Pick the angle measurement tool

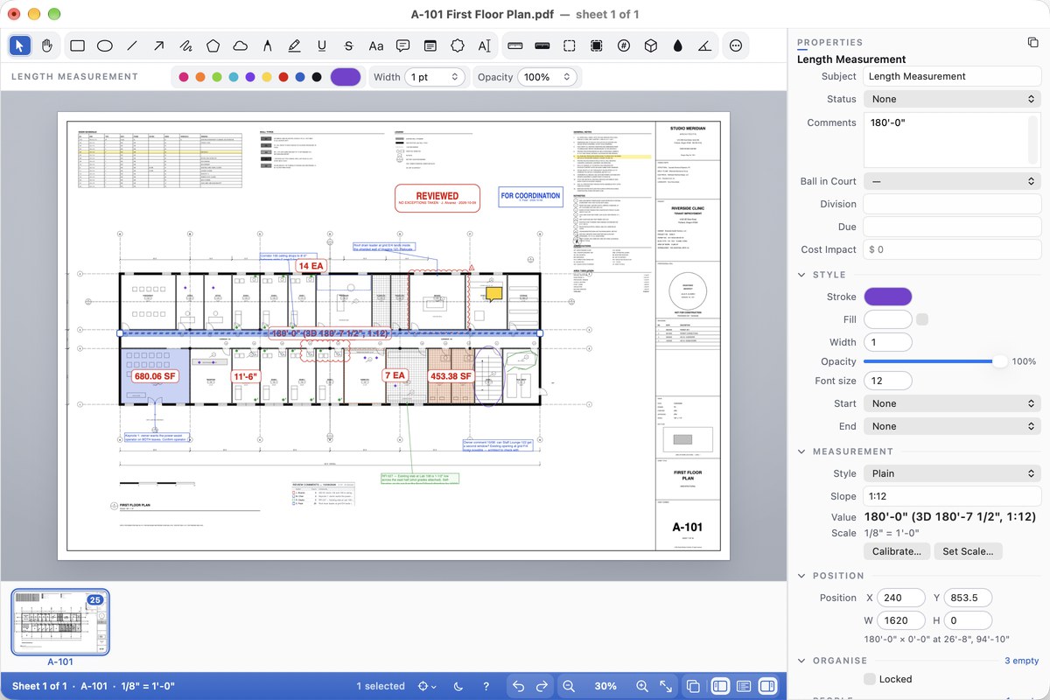[x=705, y=45]
